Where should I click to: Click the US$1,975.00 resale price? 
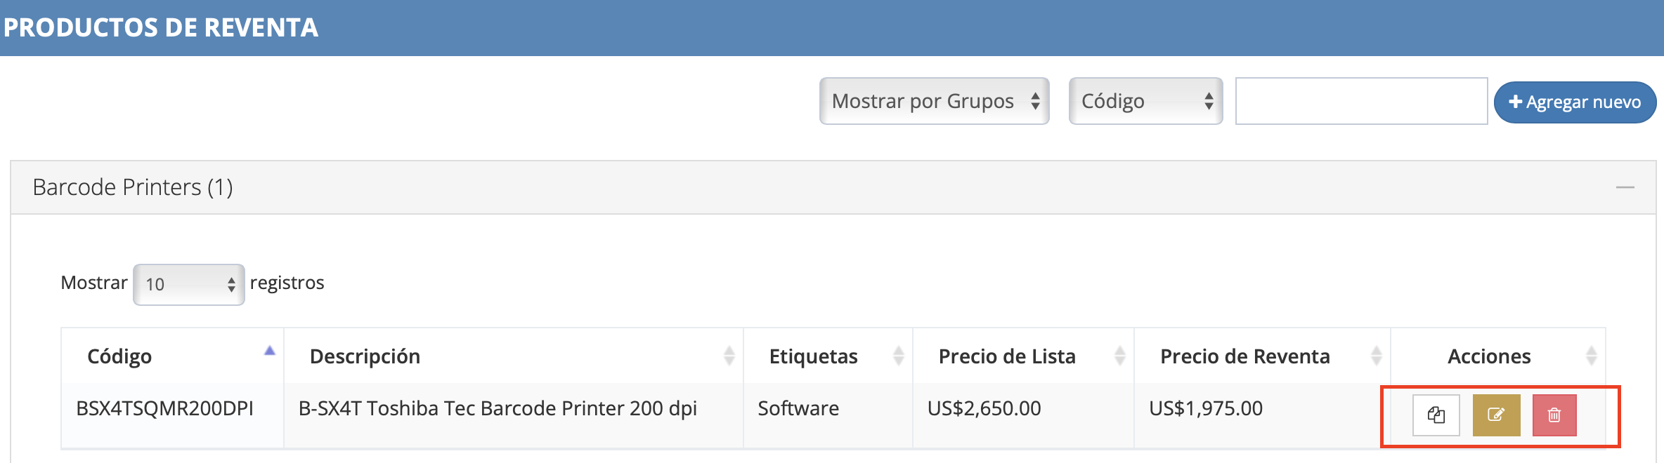1206,408
